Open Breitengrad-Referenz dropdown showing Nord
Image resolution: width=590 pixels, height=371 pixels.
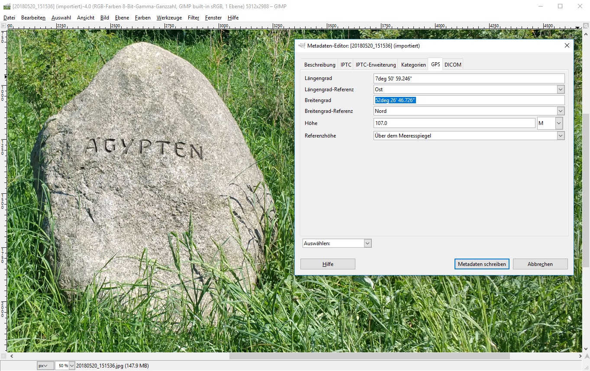[x=561, y=111]
